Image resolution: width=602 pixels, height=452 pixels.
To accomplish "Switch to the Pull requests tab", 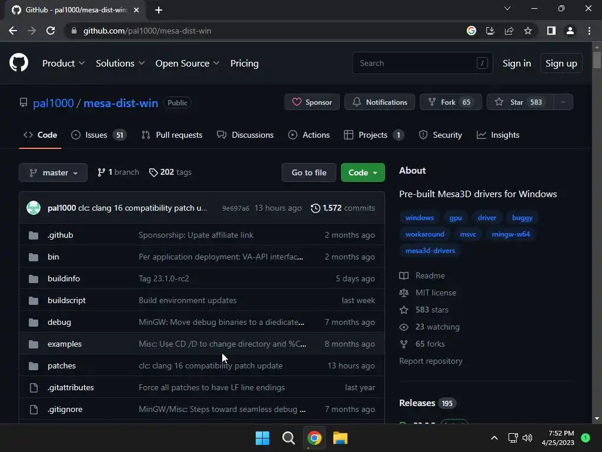I will pyautogui.click(x=172, y=135).
